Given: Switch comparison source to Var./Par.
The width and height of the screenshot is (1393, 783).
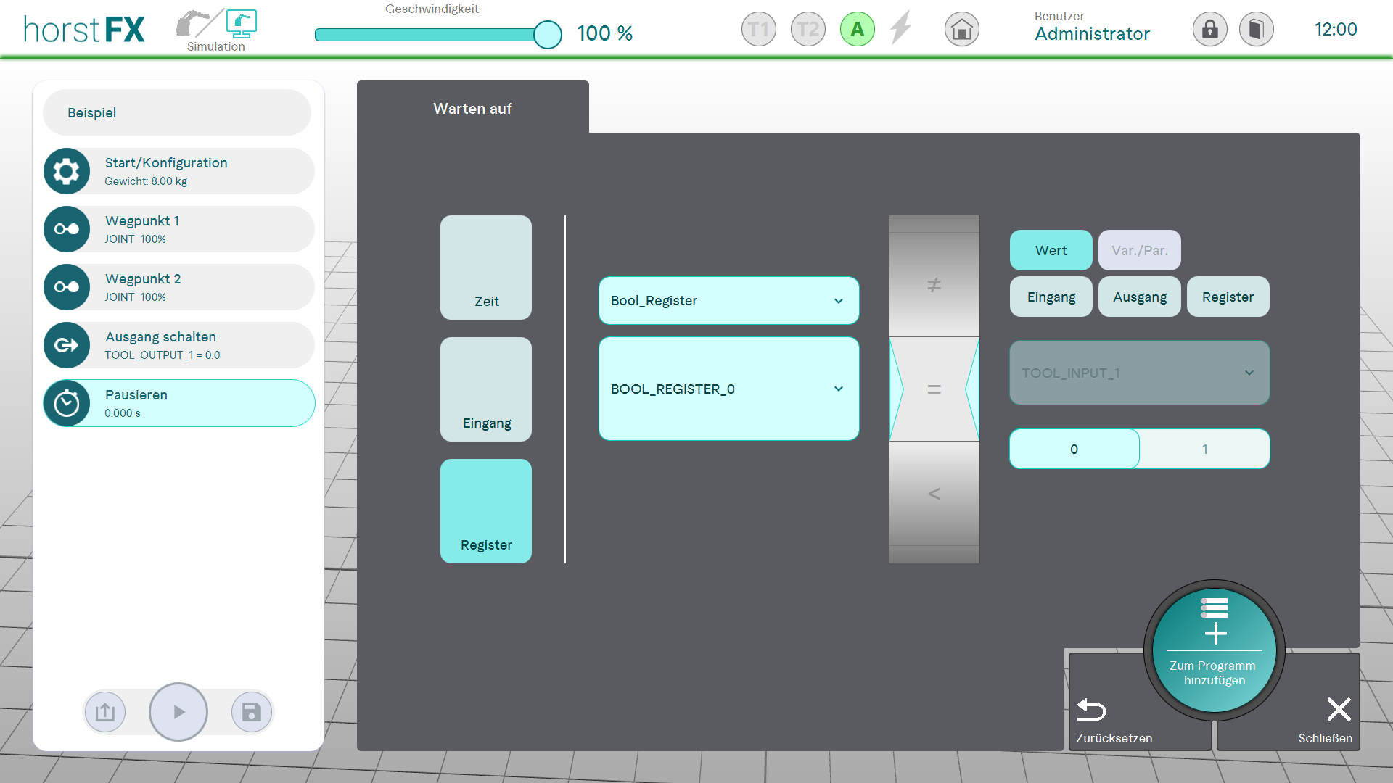Looking at the screenshot, I should point(1139,250).
